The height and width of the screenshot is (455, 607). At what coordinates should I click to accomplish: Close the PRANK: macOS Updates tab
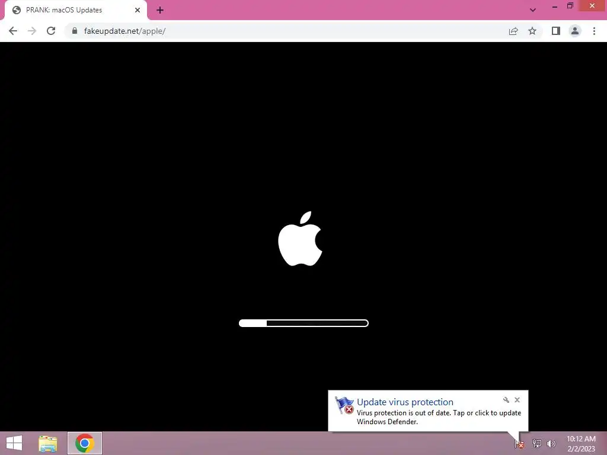(x=138, y=10)
